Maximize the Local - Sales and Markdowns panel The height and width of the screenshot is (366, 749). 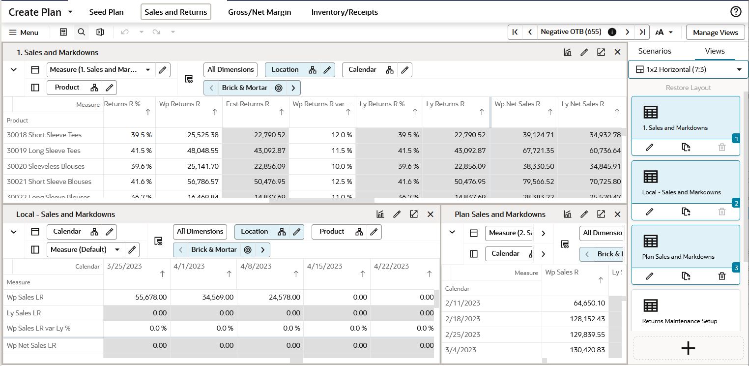pos(414,214)
